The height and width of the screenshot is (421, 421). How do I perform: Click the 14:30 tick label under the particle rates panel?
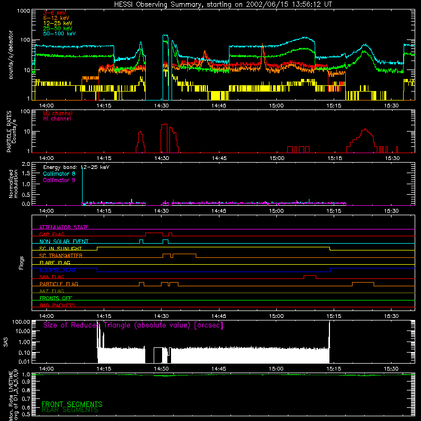click(162, 158)
